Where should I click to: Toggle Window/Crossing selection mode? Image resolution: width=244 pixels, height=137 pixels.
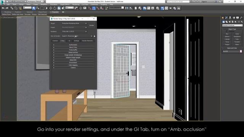[x=46, y=8]
